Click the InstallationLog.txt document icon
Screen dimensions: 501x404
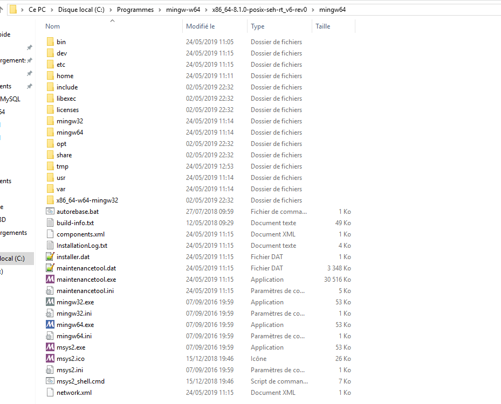point(50,246)
